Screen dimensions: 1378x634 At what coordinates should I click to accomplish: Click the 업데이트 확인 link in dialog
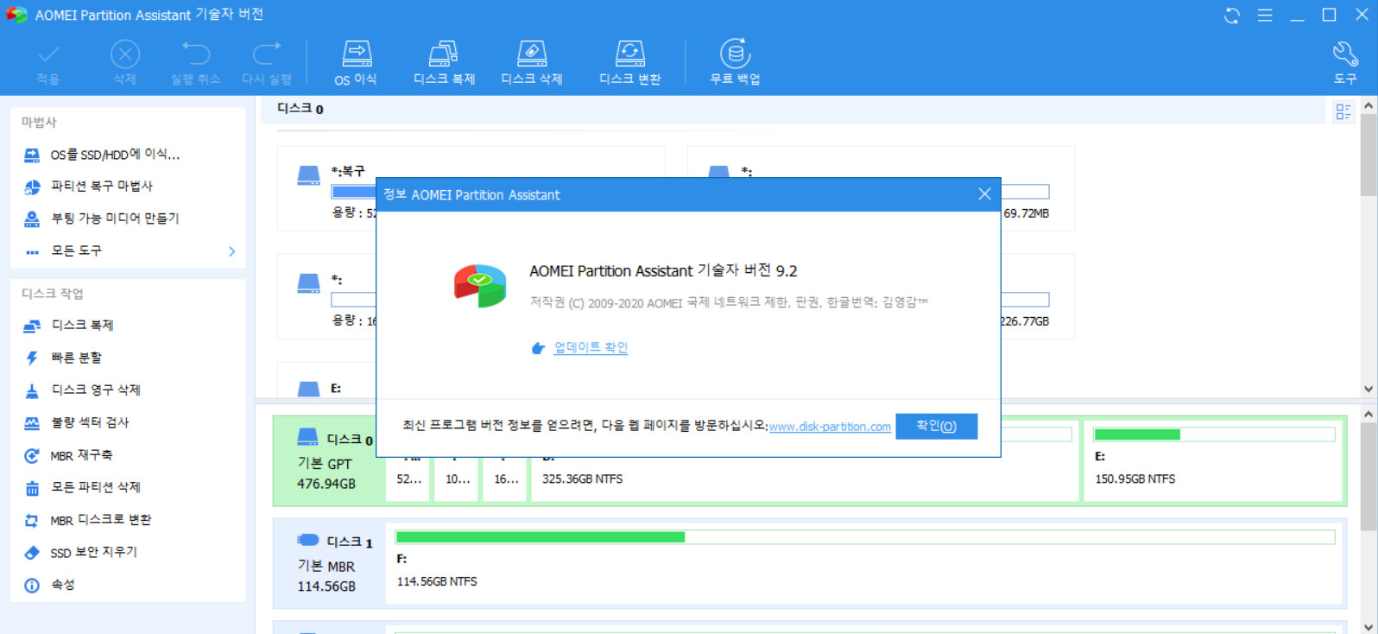591,347
